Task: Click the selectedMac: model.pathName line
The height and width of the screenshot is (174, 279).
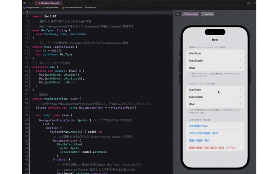Action: (x=83, y=152)
